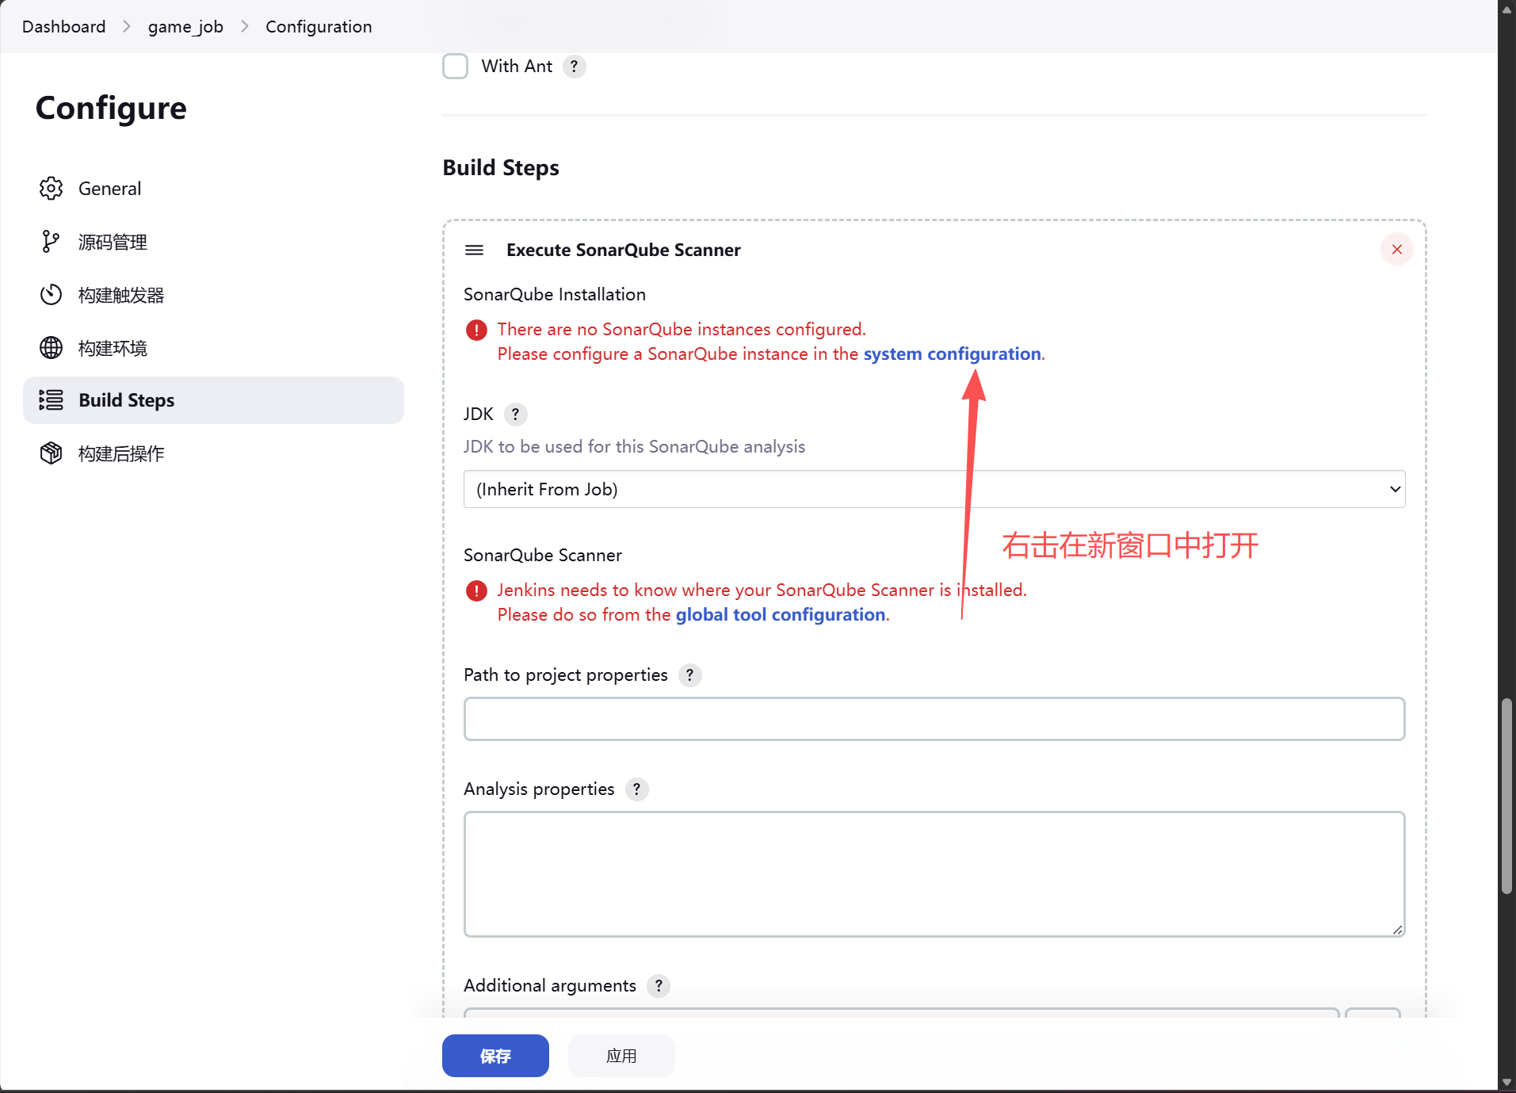
Task: Click the "Configure" page heading
Action: [x=111, y=109]
